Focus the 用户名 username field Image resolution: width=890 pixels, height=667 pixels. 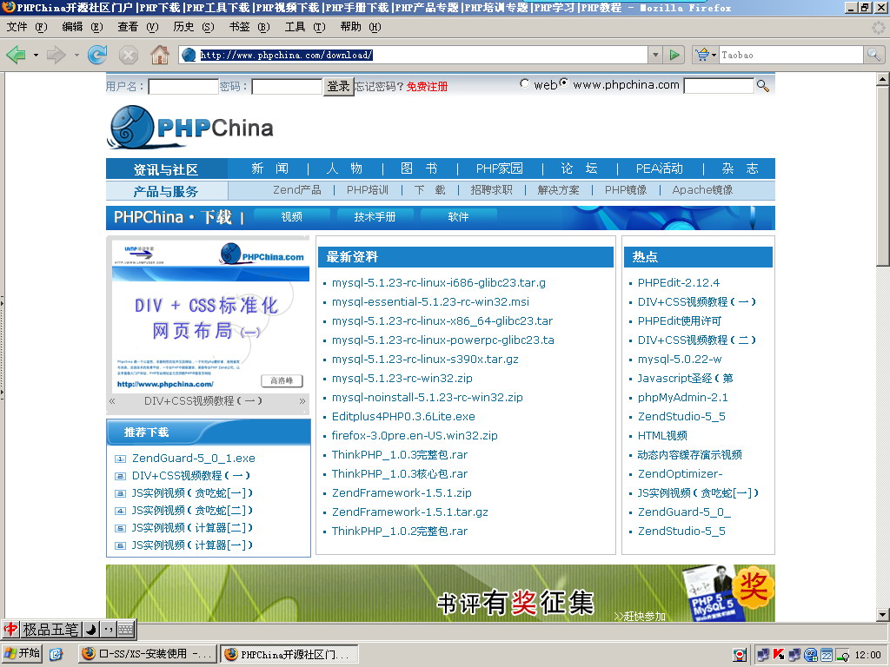click(183, 86)
